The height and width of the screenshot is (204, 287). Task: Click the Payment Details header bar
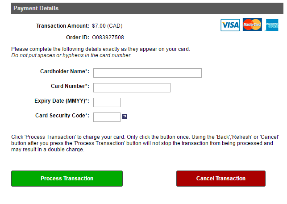point(147,8)
